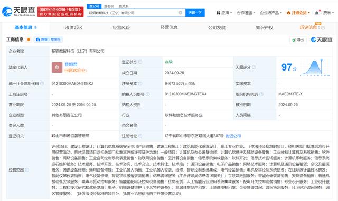338x201 pixels.
Task: Expand the 企业级产品 dropdown
Action: click(x=271, y=13)
